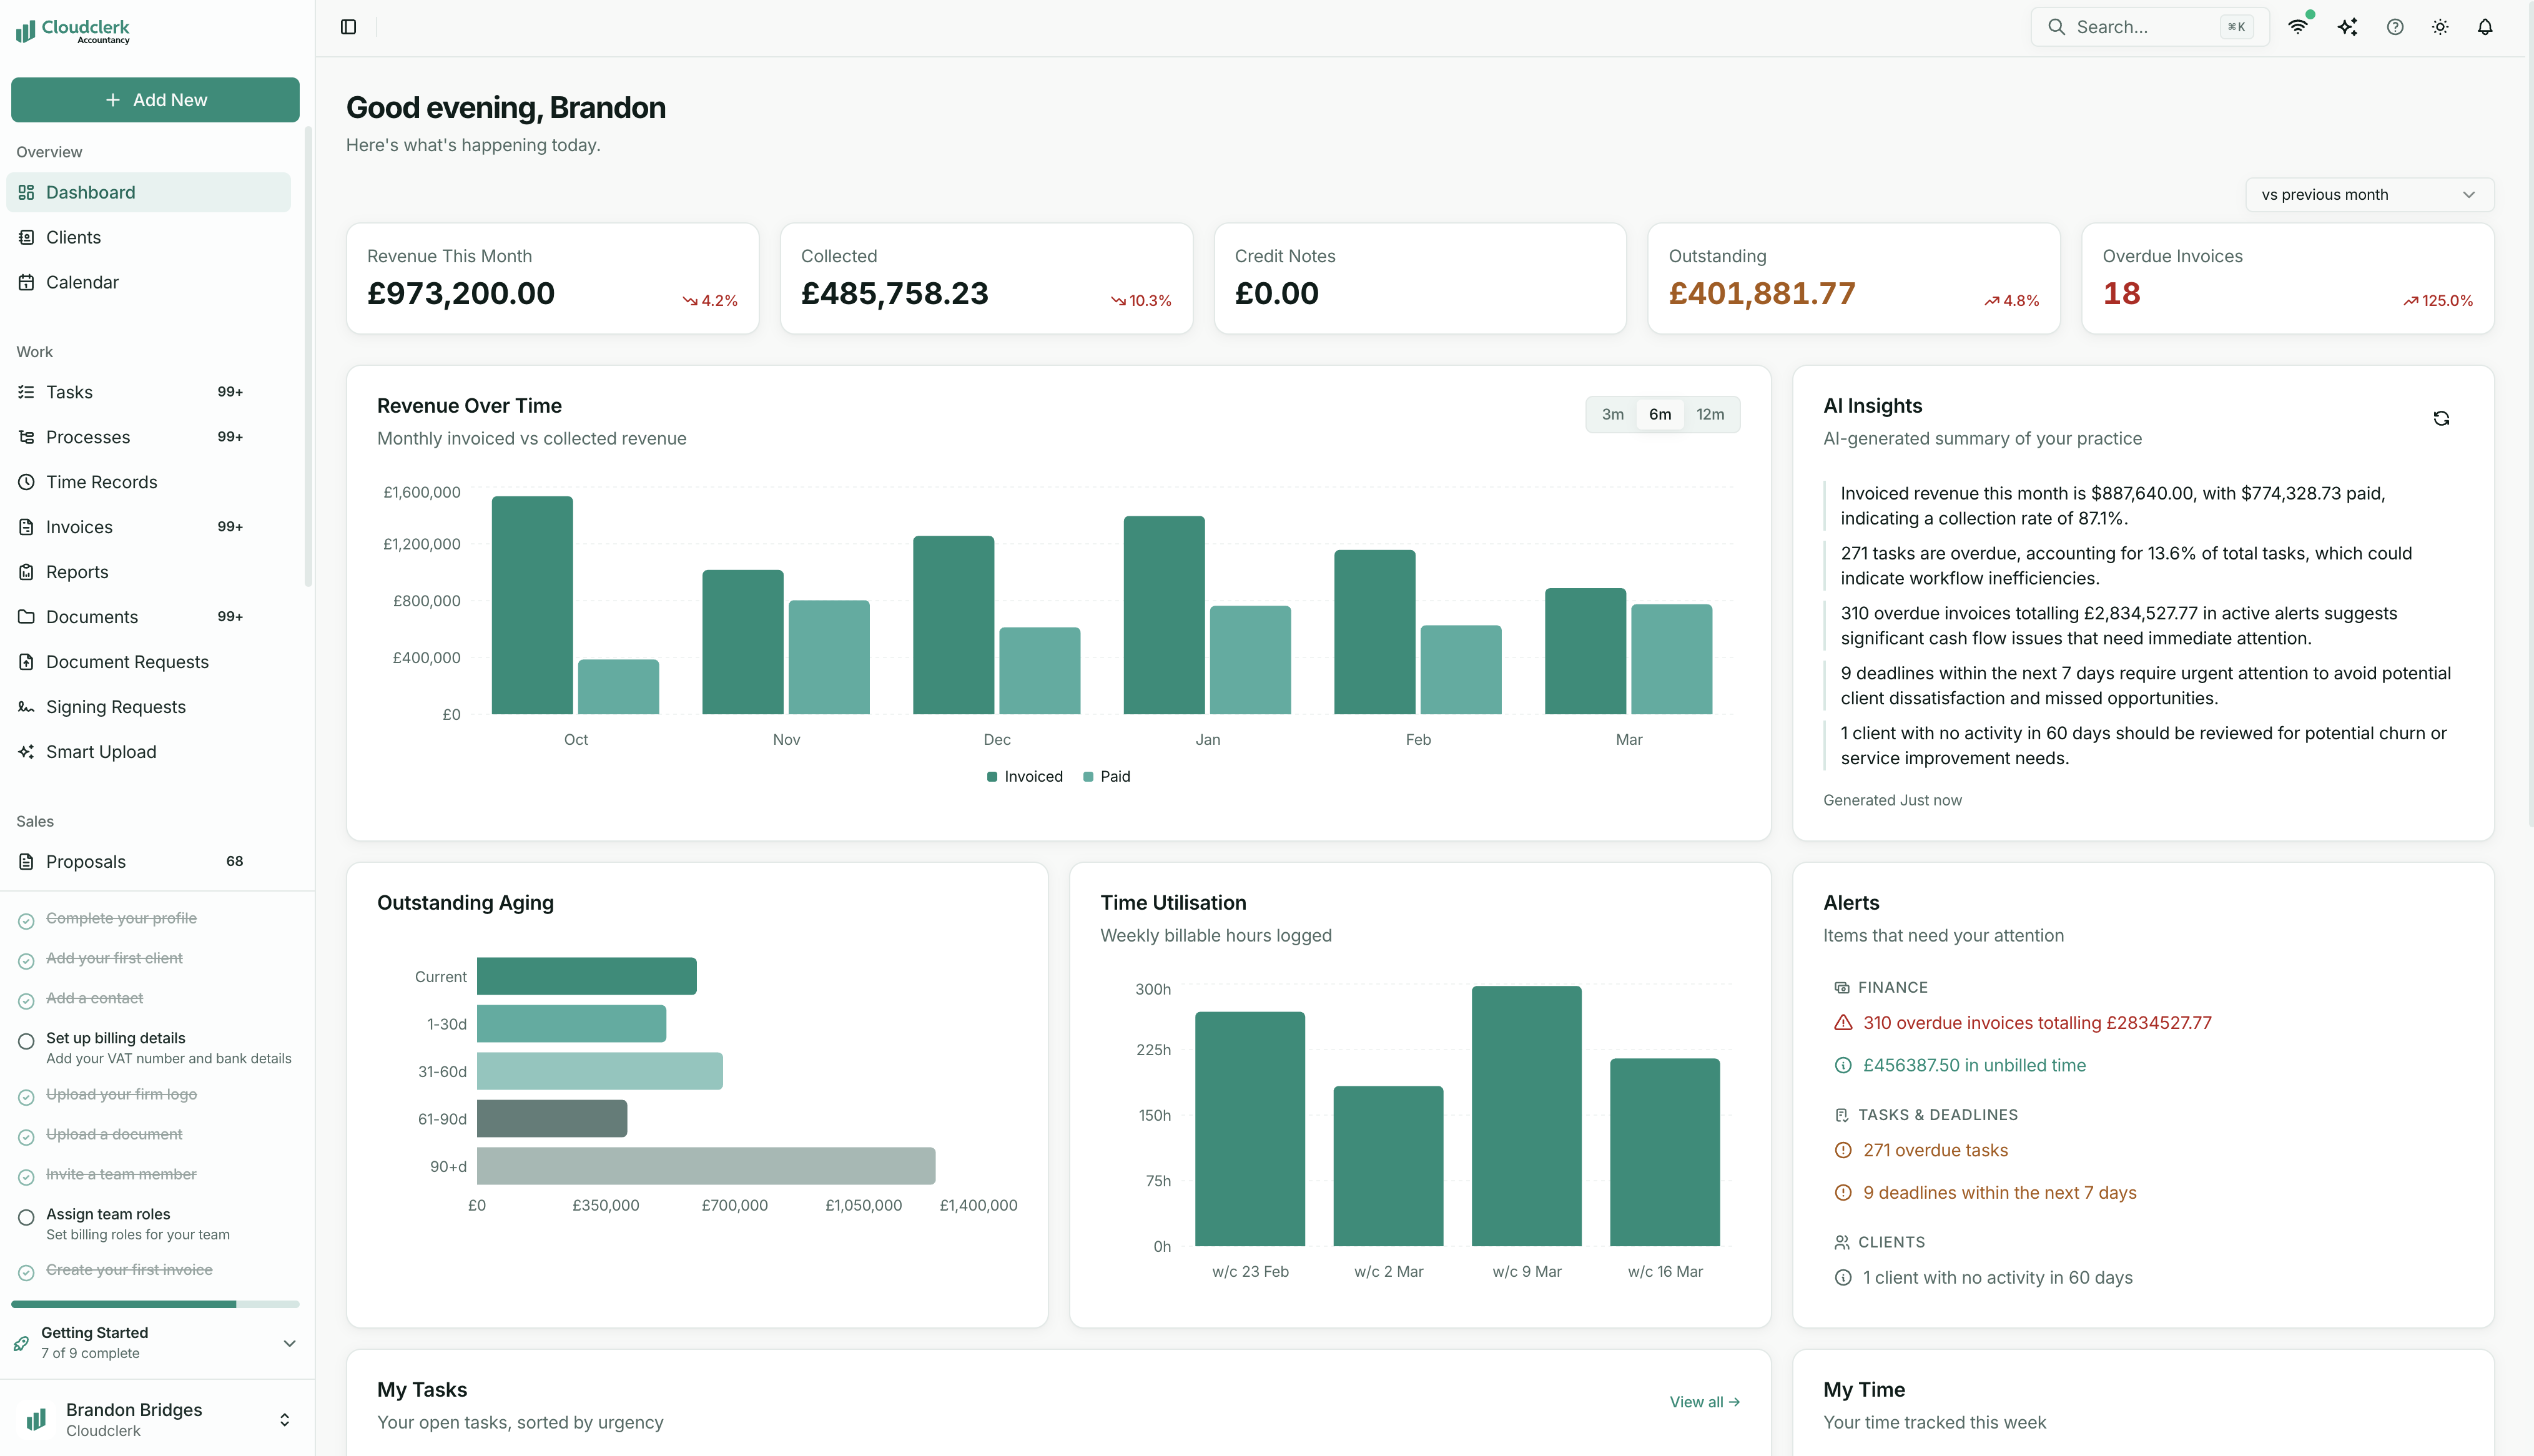Viewport: 2534px width, 1456px height.
Task: Check off the Set up billing details task
Action: pyautogui.click(x=26, y=1041)
